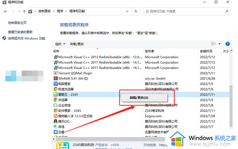Open the view options dropdown arrow

pos(219,44)
